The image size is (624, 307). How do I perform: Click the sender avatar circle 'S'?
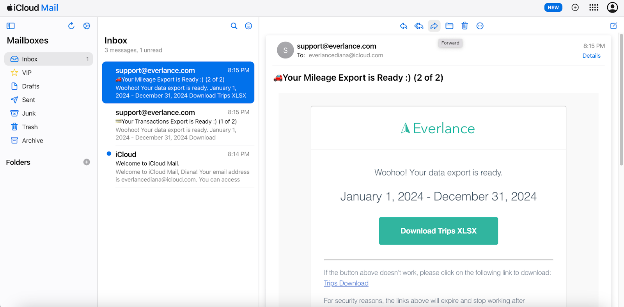(x=285, y=50)
